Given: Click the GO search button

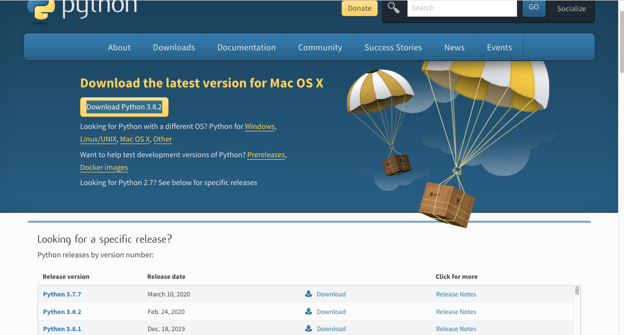Looking at the screenshot, I should pos(534,7).
